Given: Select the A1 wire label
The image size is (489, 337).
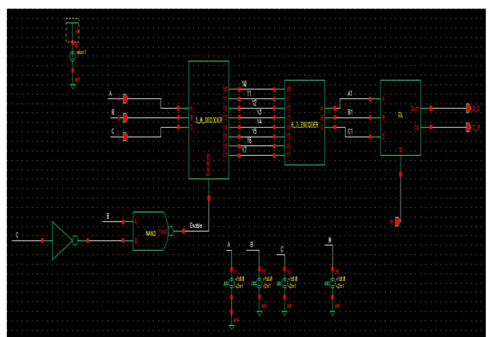Looking at the screenshot, I should 351,93.
